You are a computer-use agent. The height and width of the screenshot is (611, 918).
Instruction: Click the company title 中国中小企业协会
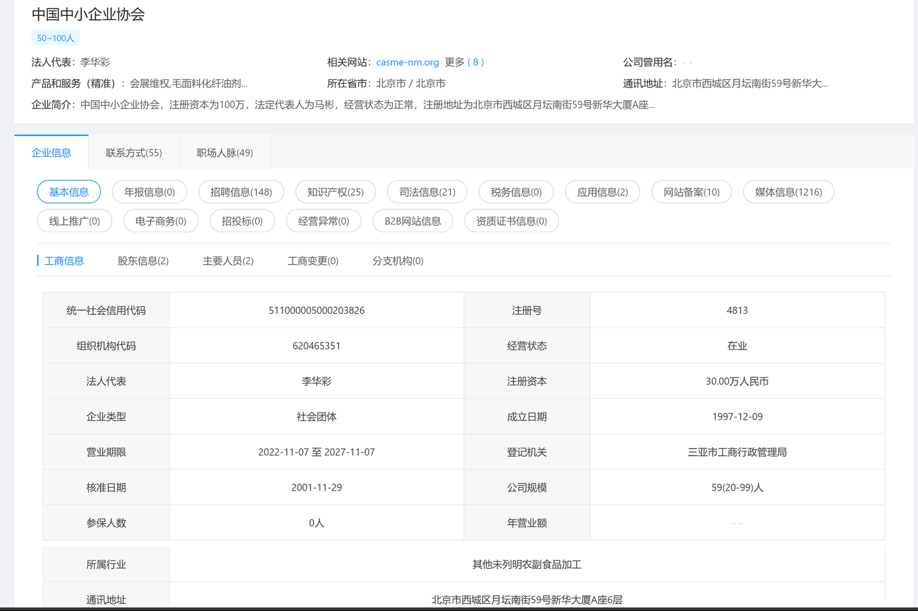coord(88,14)
